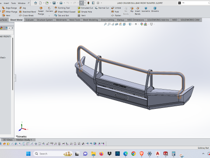
Task: Flatten the sheet metal part
Action: 116,15
